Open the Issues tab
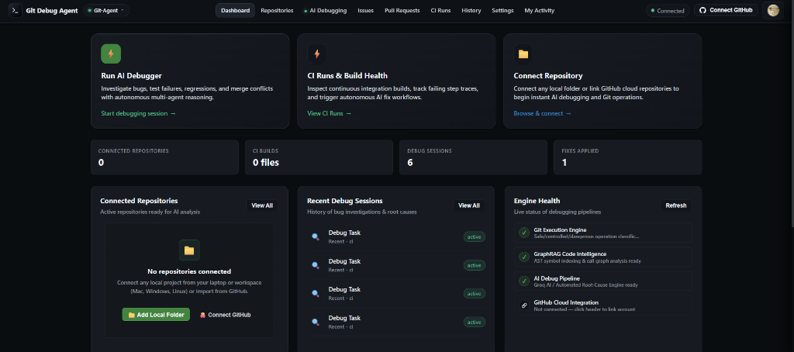The width and height of the screenshot is (794, 352). click(x=366, y=10)
